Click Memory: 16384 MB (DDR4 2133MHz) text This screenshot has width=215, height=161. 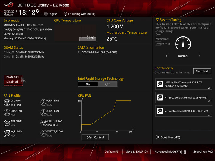(x=25, y=38)
